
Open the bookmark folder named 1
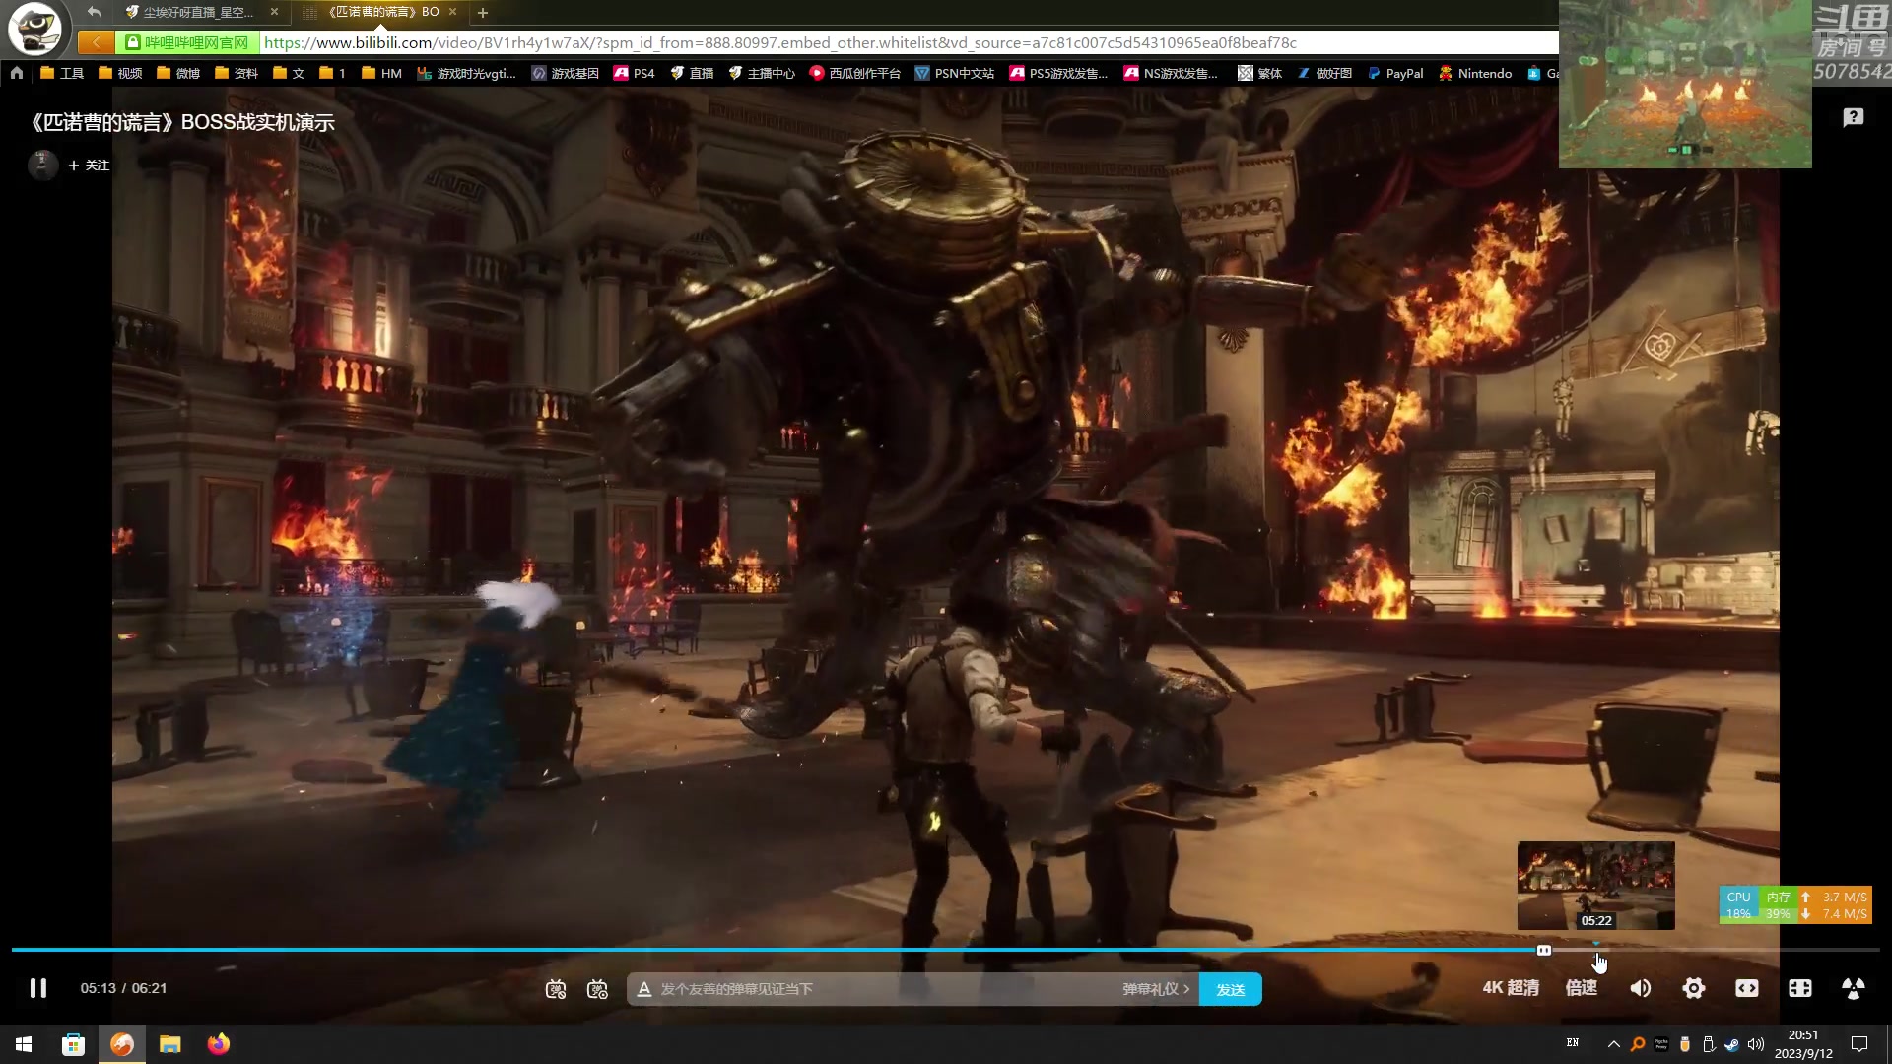click(332, 73)
